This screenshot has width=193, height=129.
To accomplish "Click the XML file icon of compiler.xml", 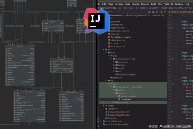I will coord(109,25).
